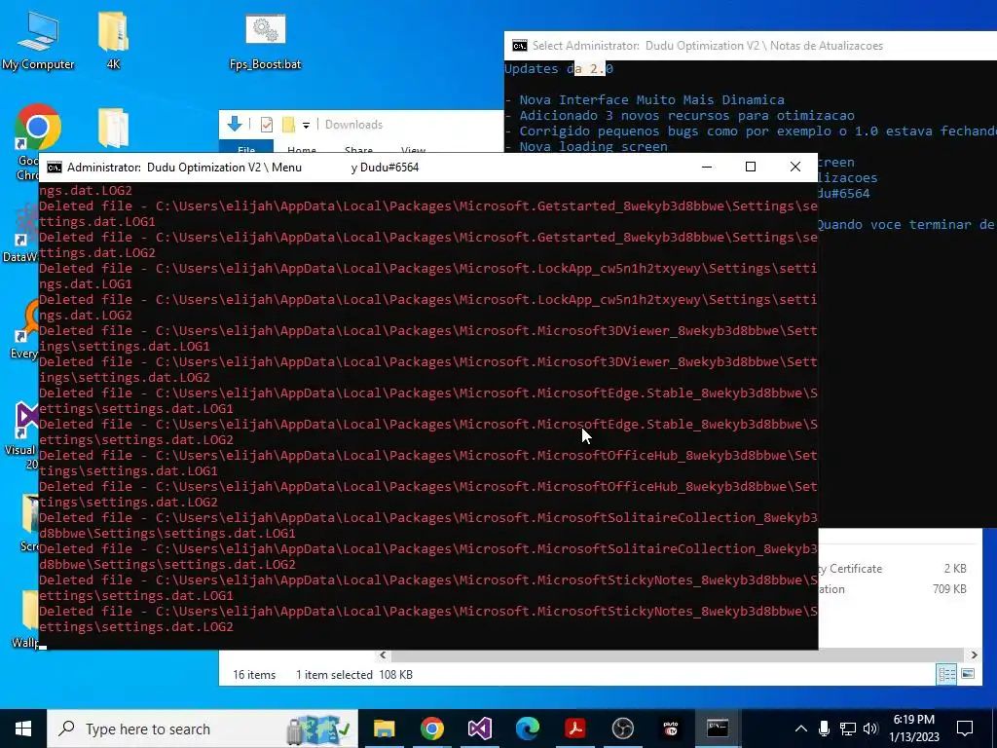This screenshot has width=997, height=748.
Task: Click the taskbar search box
Action: pyautogui.click(x=203, y=729)
